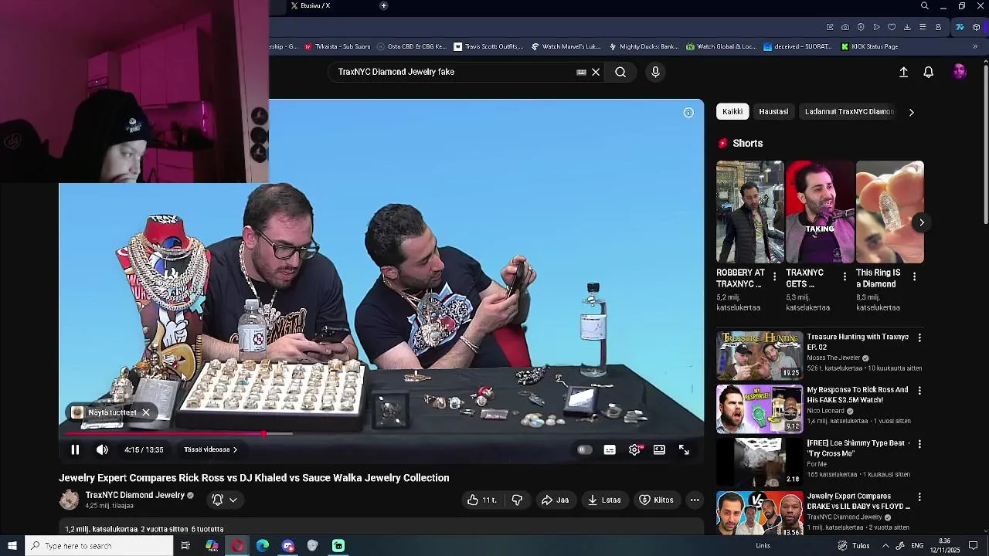Open options for DRAKE vs LIL BABY video

click(x=919, y=497)
